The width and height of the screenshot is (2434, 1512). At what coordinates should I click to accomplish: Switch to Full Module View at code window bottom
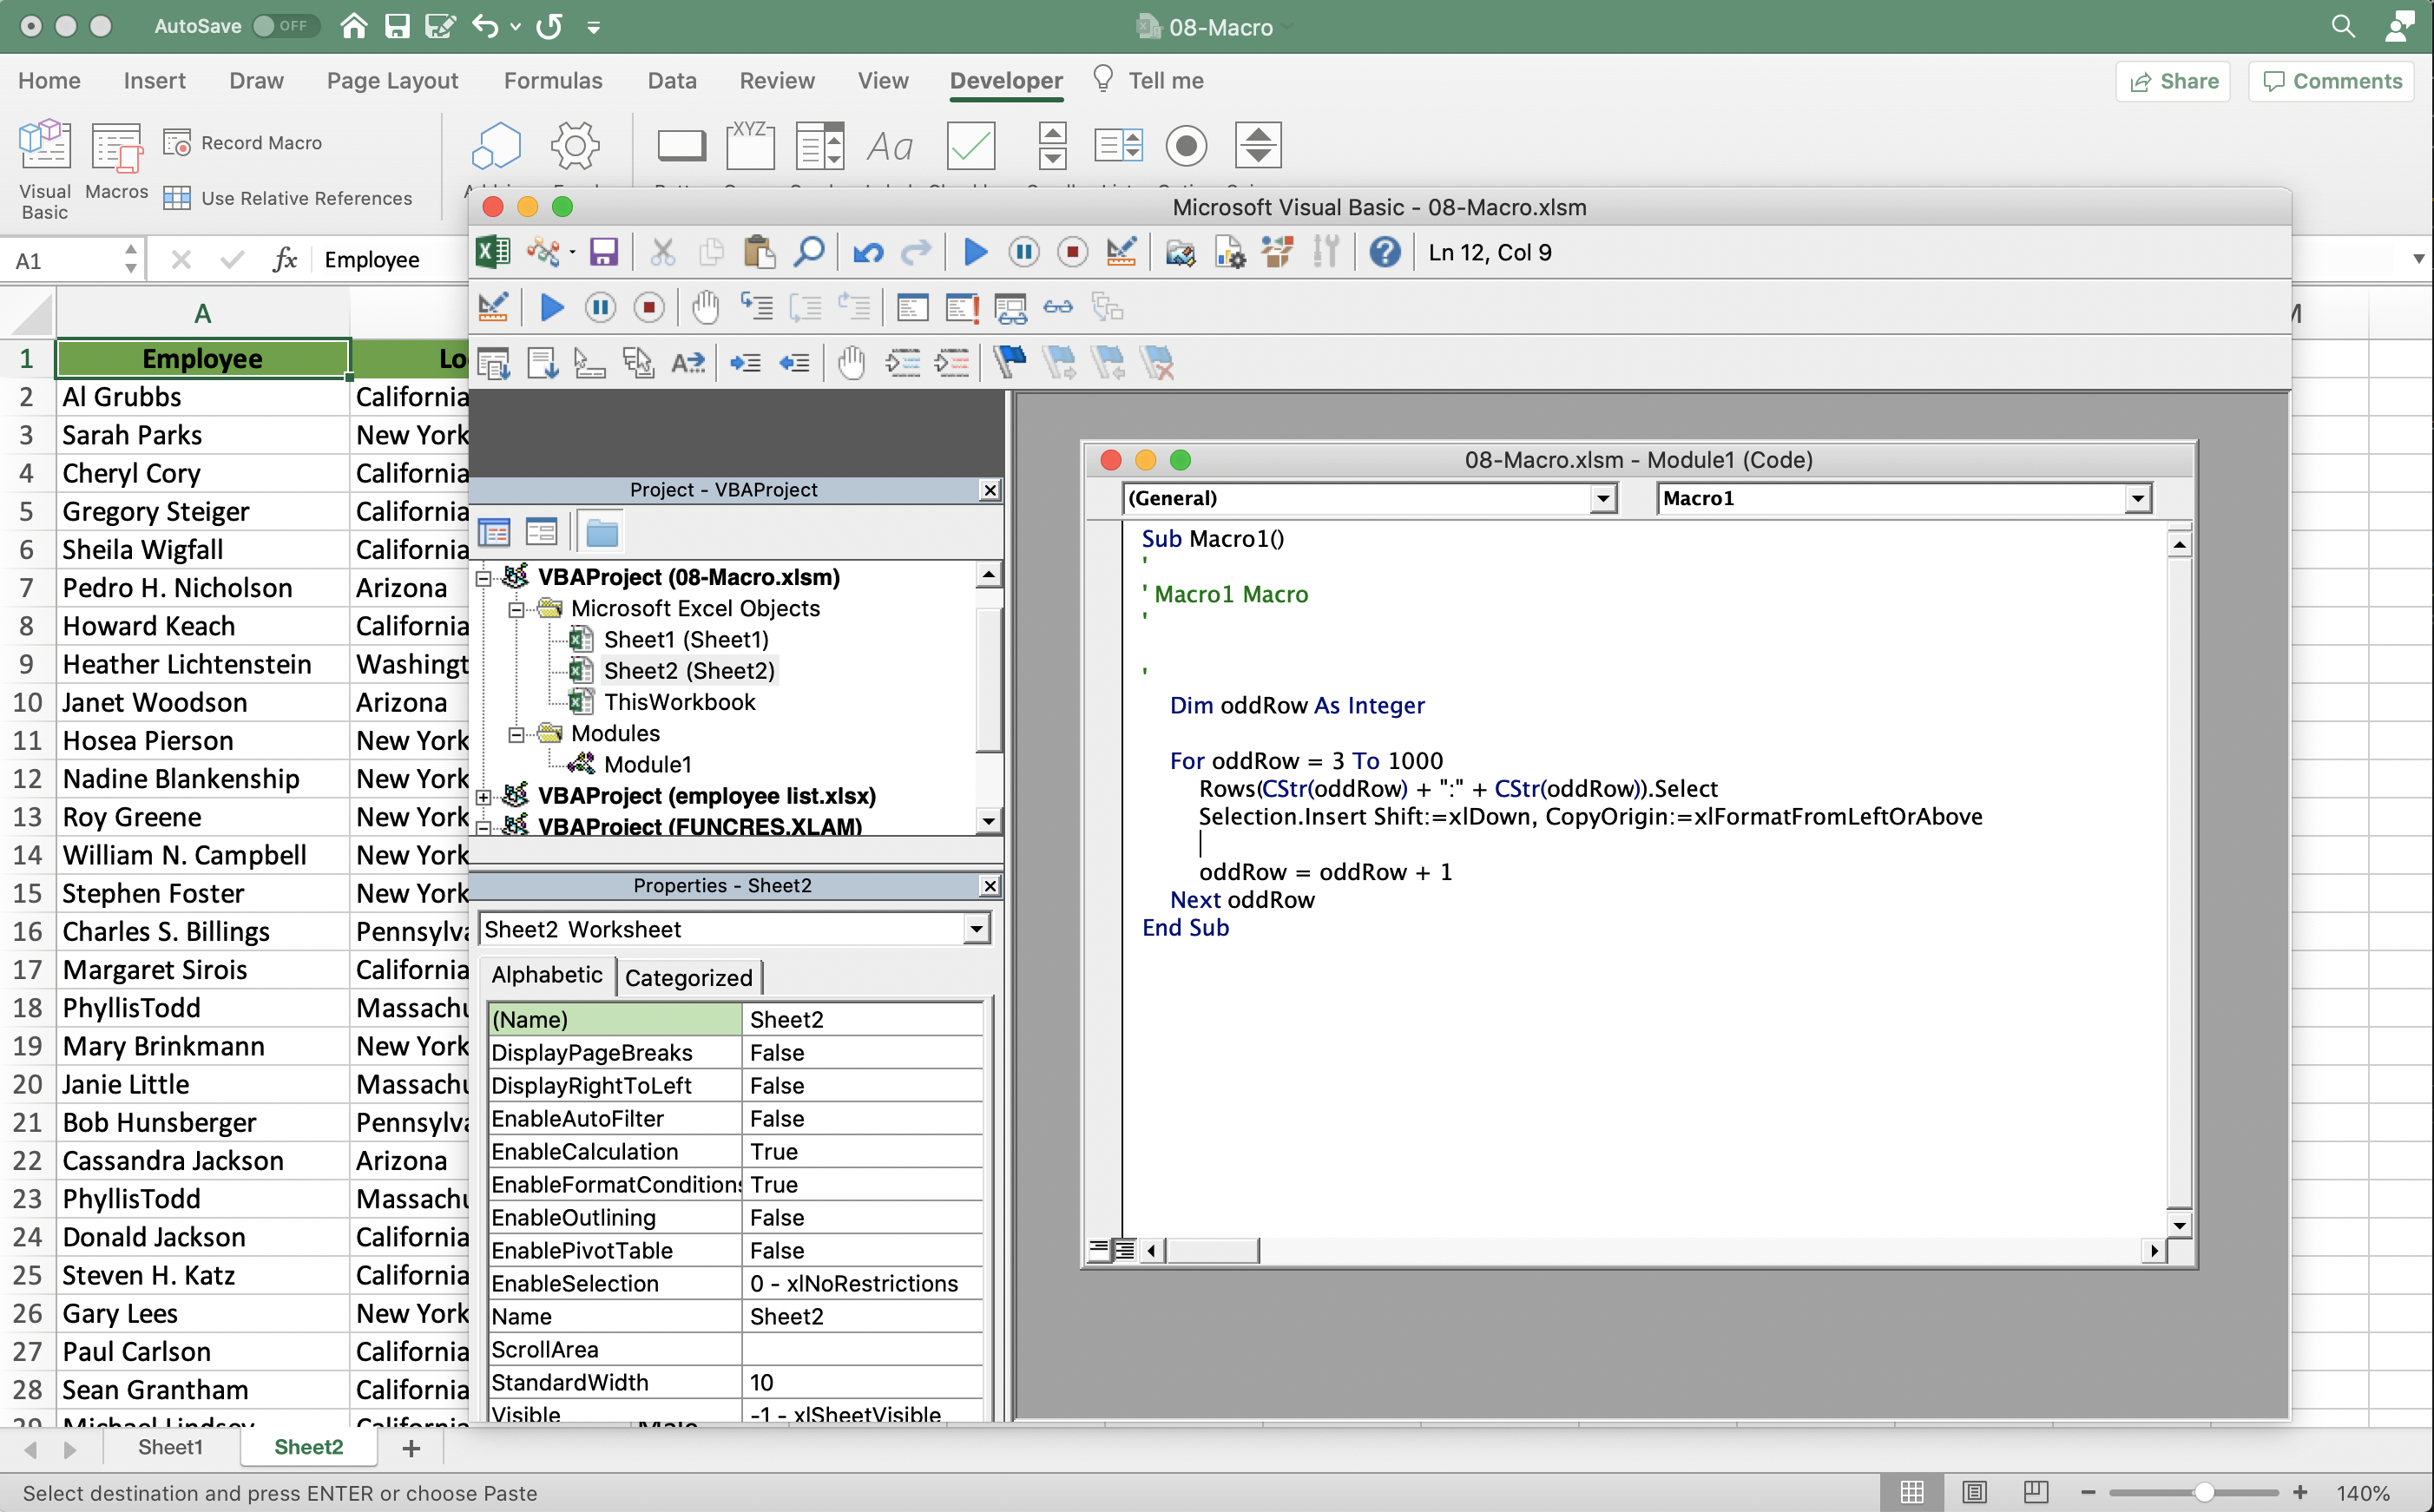(1124, 1250)
